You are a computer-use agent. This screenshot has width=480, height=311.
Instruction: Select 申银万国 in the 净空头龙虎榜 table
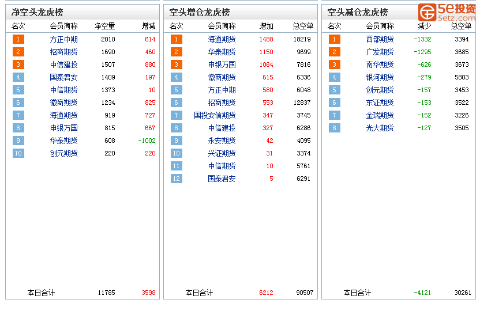pos(63,128)
